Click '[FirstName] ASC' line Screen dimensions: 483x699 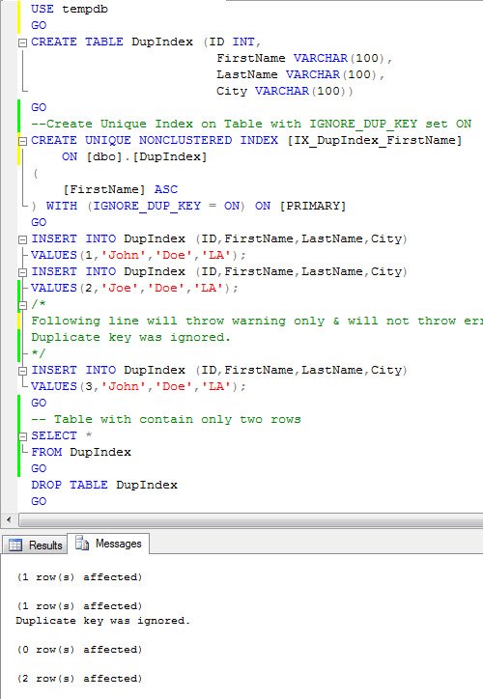coord(121,189)
